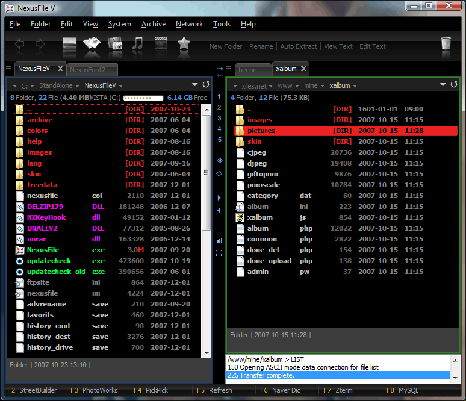Open the left panel tab list icon
Image resolution: width=466 pixels, height=401 pixels.
[x=8, y=69]
